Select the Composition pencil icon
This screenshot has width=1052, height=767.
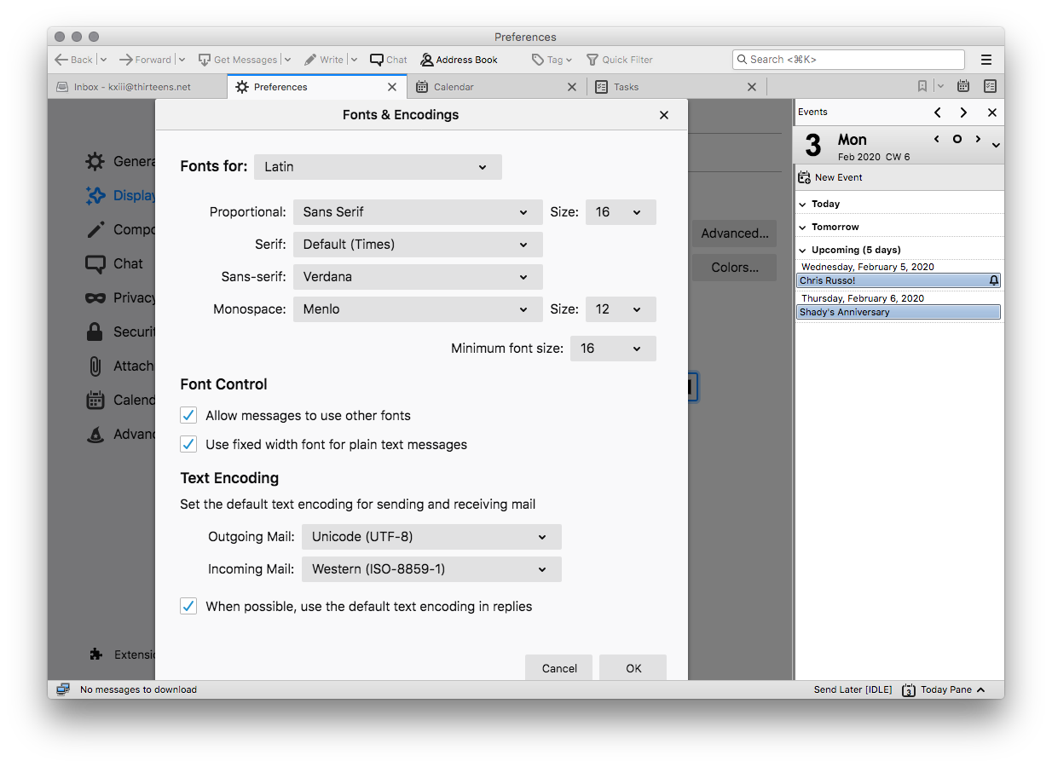point(95,229)
